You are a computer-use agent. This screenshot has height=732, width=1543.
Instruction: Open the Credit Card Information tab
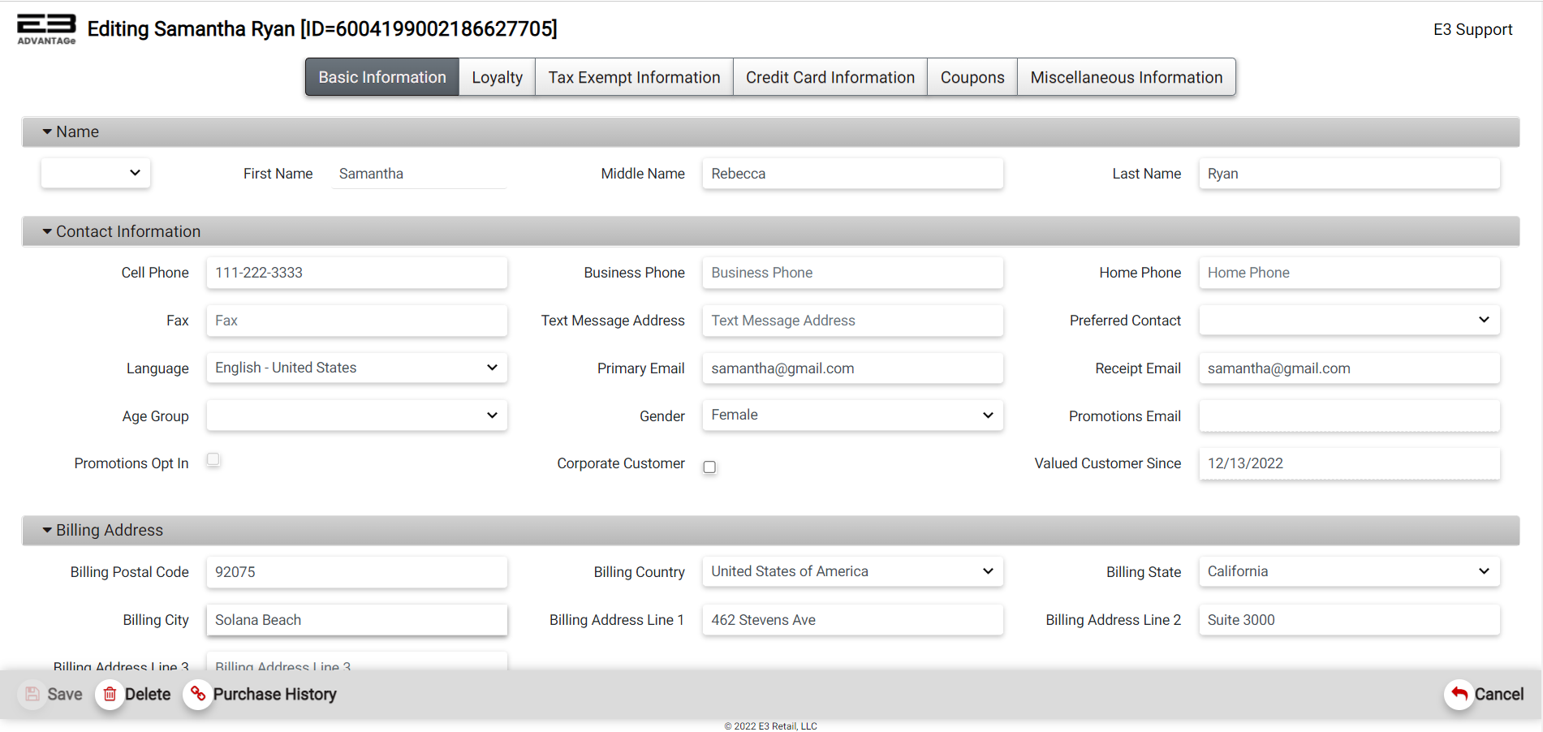tap(830, 77)
